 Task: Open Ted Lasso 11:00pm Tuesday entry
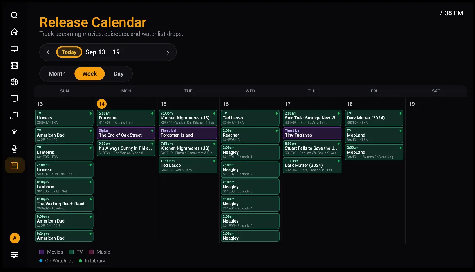click(188, 166)
